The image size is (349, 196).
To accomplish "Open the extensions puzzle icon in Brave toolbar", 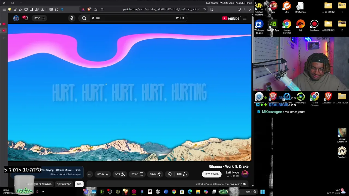I will pyautogui.click(x=56, y=9).
